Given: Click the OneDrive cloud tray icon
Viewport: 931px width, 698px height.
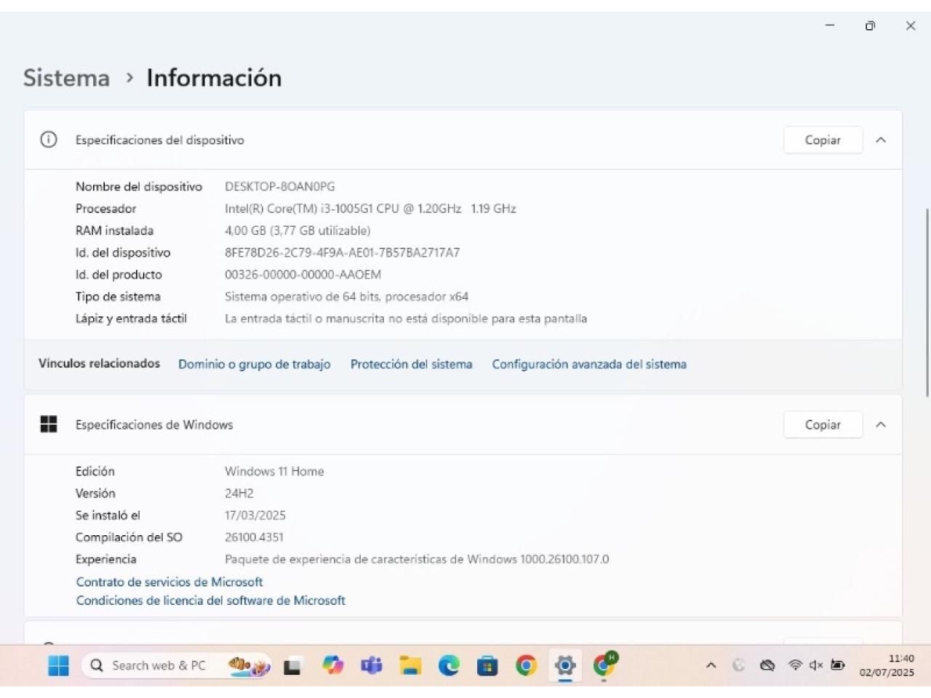Looking at the screenshot, I should pyautogui.click(x=767, y=665).
